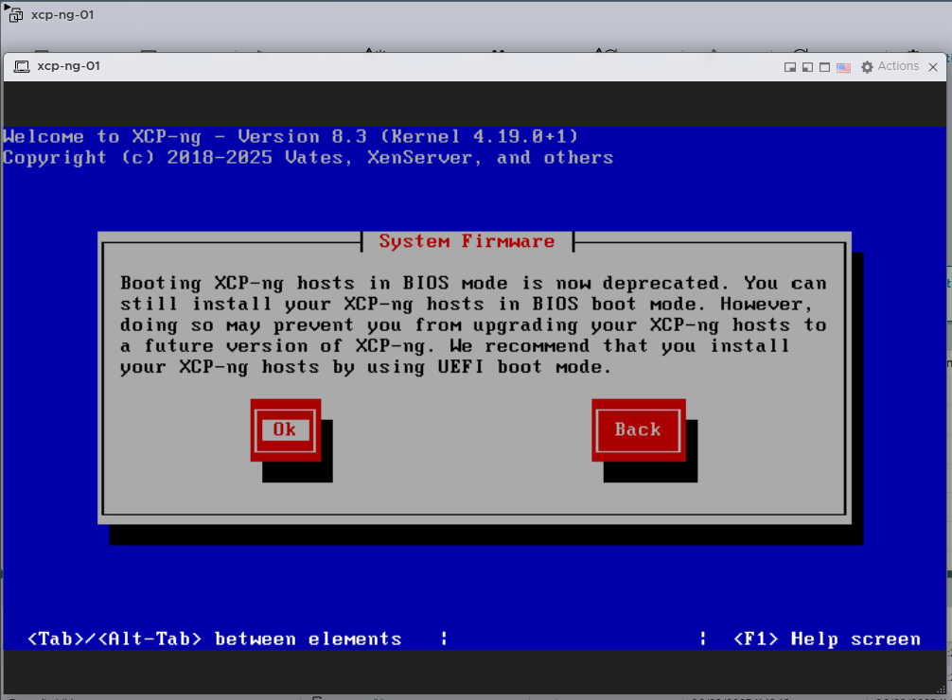
Task: Close the xcp-ng-01 console window
Action: pyautogui.click(x=935, y=67)
